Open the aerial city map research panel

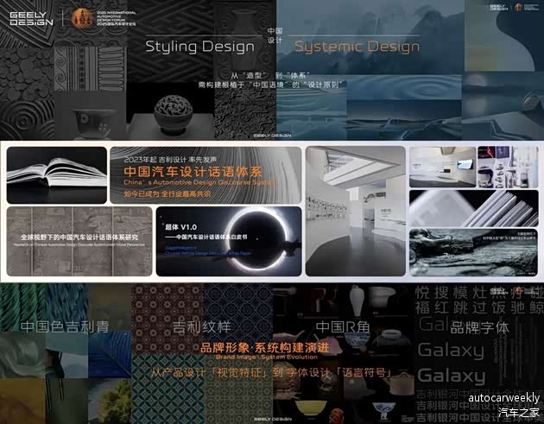79,242
